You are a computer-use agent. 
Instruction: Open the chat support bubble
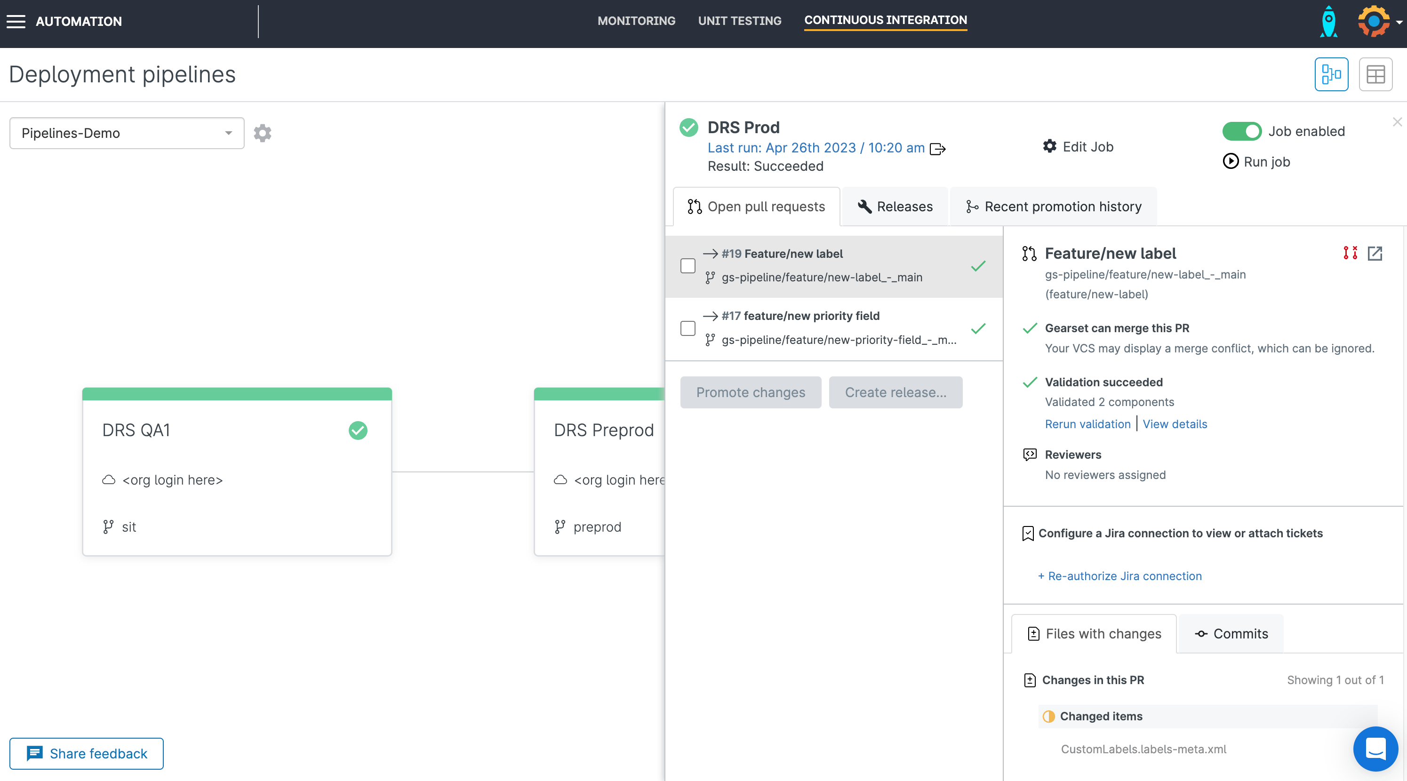coord(1375,748)
